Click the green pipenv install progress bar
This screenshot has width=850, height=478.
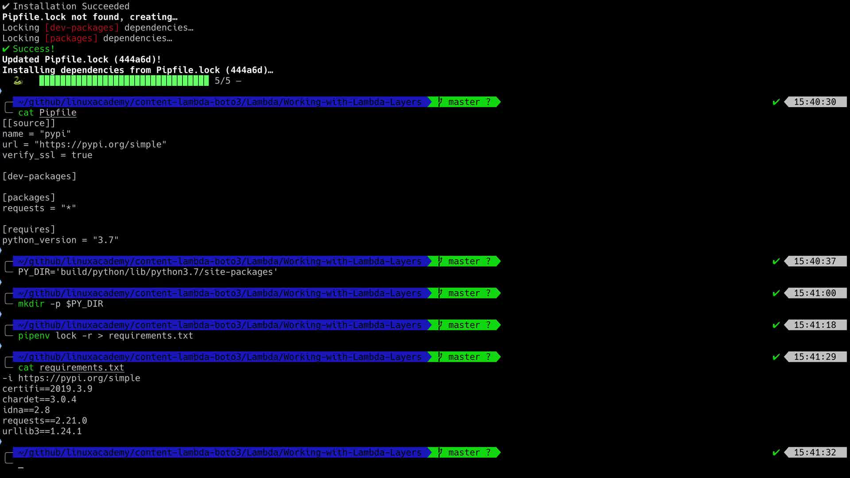coord(124,81)
